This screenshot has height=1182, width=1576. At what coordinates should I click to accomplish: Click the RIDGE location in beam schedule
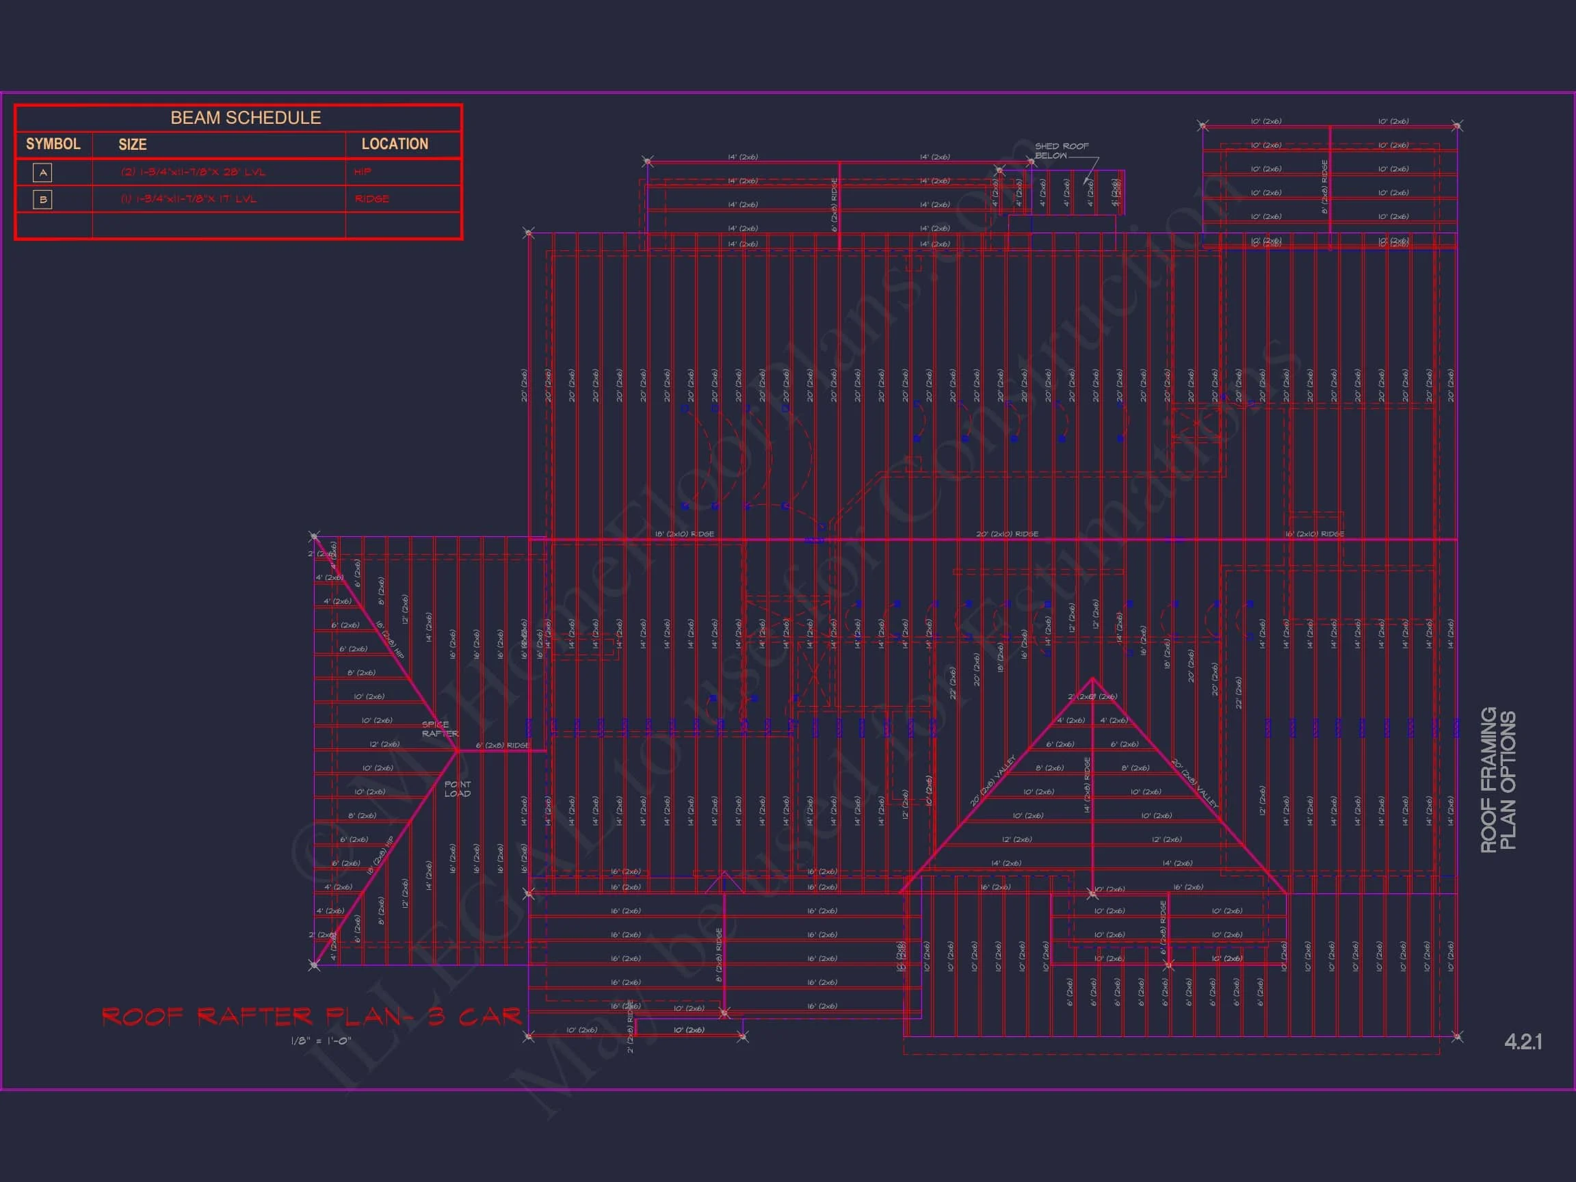click(x=372, y=199)
